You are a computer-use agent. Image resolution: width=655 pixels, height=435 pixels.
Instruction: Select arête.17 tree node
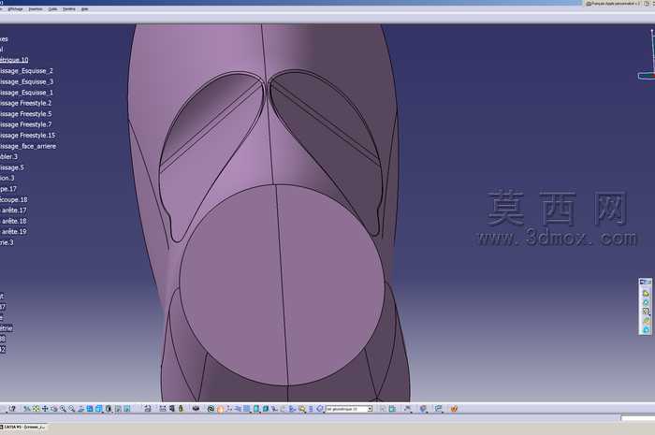[x=13, y=210]
